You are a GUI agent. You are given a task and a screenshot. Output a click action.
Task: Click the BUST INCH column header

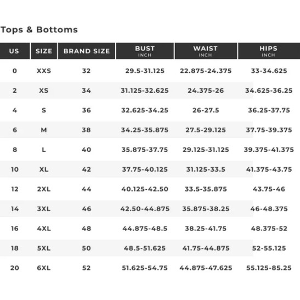coord(145,51)
